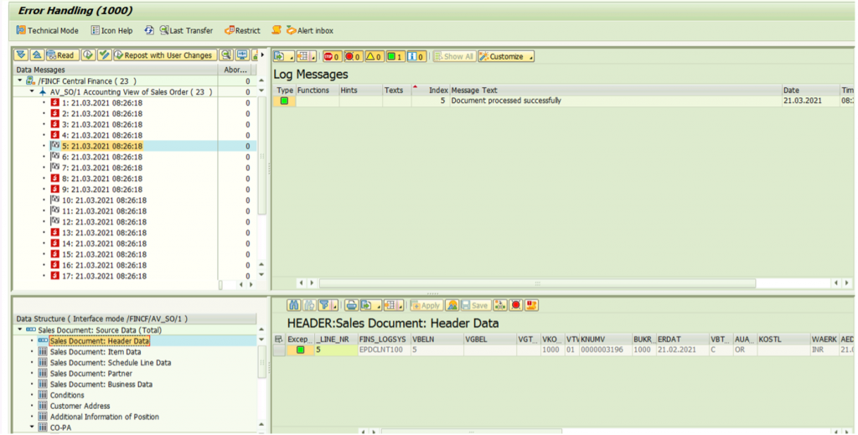The image size is (858, 435).
Task: Click the green status square in Log Messages row
Action: [284, 101]
